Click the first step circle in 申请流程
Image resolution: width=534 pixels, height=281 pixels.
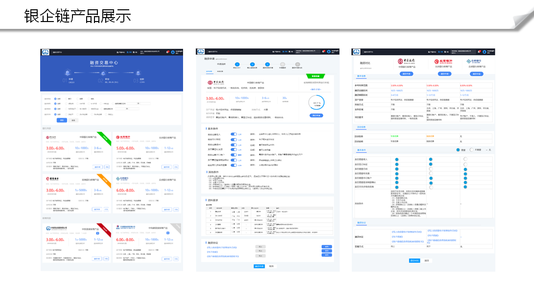237,64
